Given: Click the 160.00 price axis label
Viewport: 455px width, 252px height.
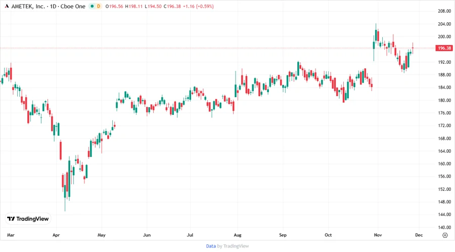Looking at the screenshot, I should point(444,163).
